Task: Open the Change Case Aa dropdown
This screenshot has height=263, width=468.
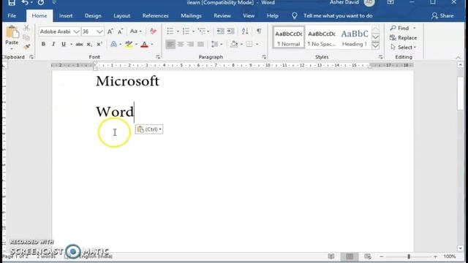Action: (x=136, y=31)
